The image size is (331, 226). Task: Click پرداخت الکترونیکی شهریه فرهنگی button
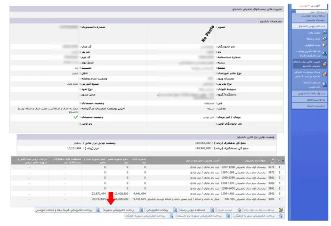[x=259, y=216]
